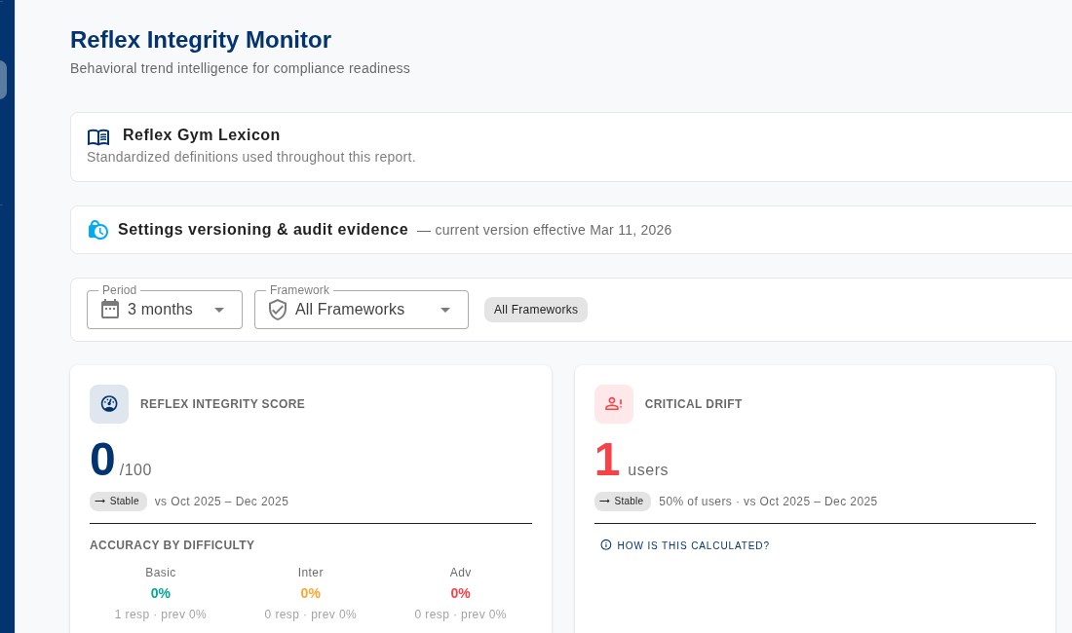The height and width of the screenshot is (633, 1072).
Task: Click the shield icon in Framework field
Action: (x=278, y=310)
